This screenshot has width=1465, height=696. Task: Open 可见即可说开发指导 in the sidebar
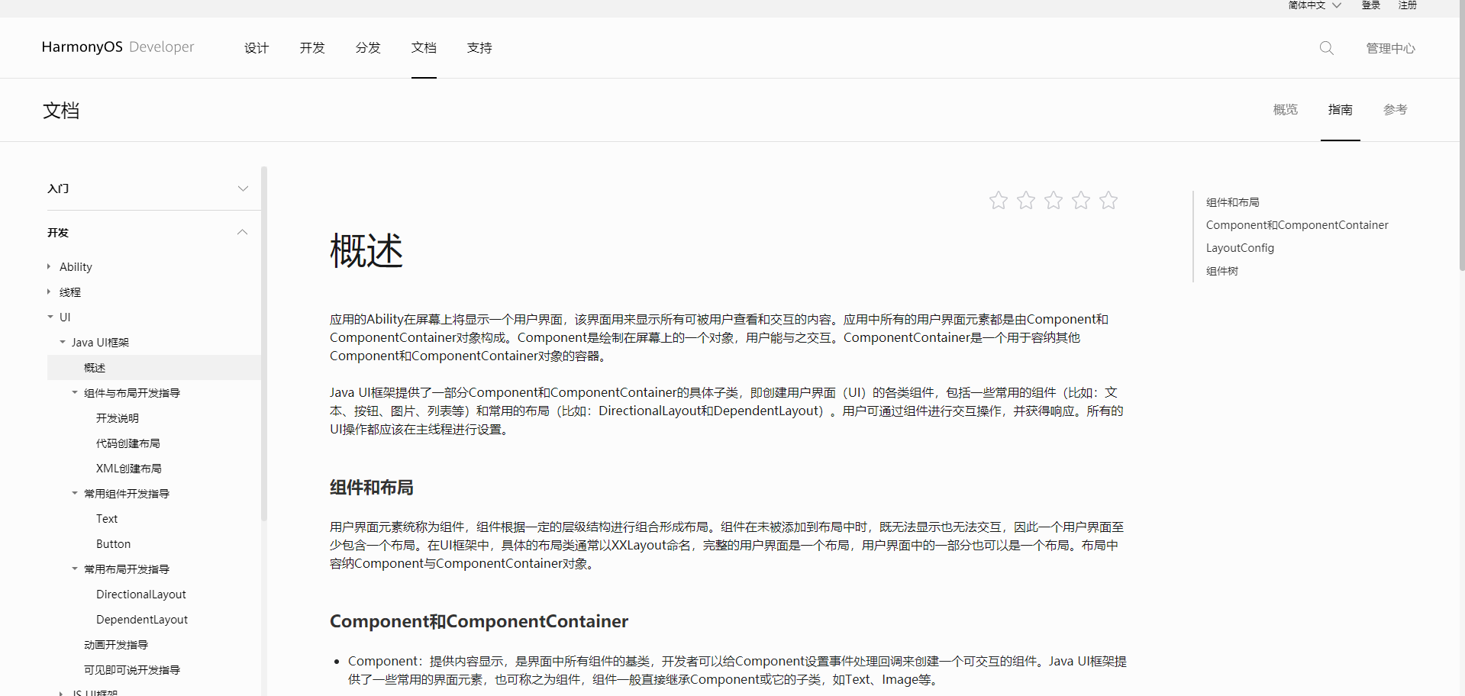132,669
